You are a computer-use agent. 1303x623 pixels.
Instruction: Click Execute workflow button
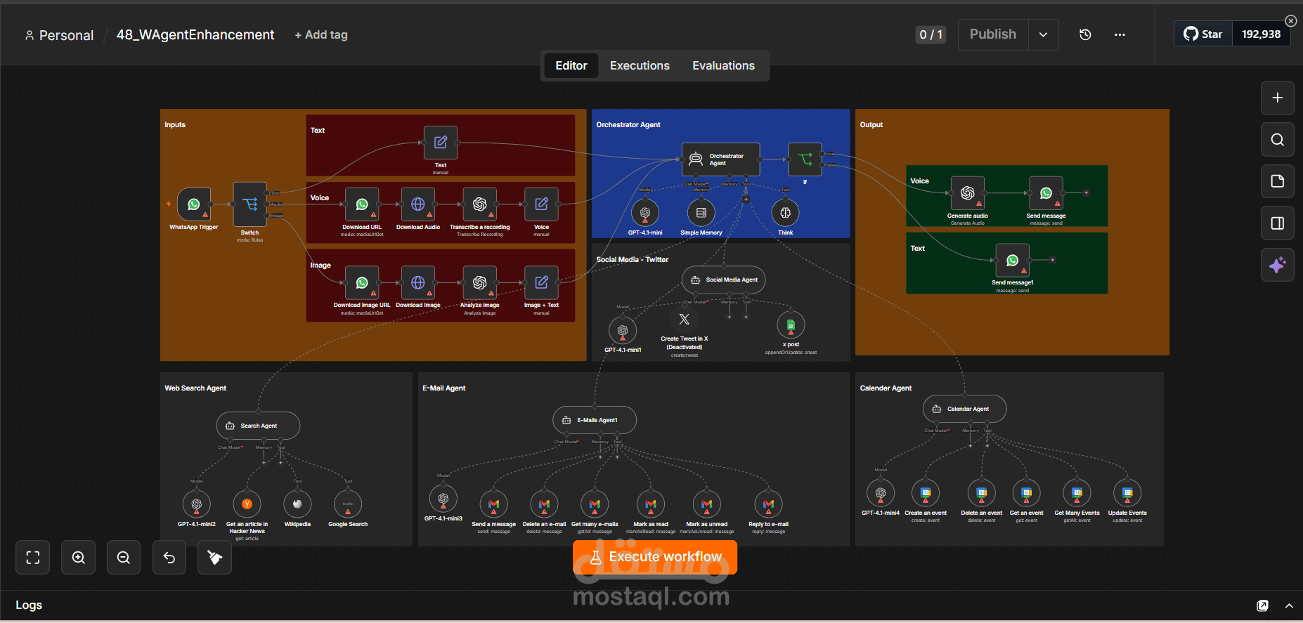coord(655,557)
